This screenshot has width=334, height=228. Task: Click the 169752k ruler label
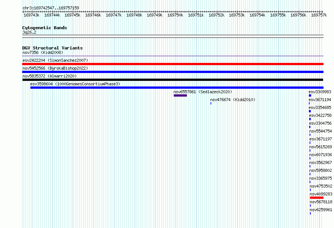217,15
